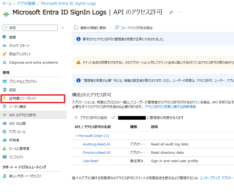Image resolution: width=234 pixels, height=192 pixels.
Task: Select the 統合アシスタント rocket icon
Action: pyautogui.click(x=4, y=54)
